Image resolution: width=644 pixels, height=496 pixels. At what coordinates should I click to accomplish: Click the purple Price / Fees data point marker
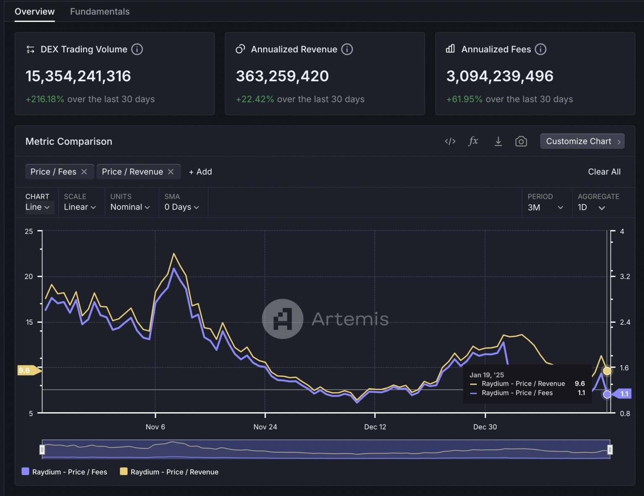point(607,394)
